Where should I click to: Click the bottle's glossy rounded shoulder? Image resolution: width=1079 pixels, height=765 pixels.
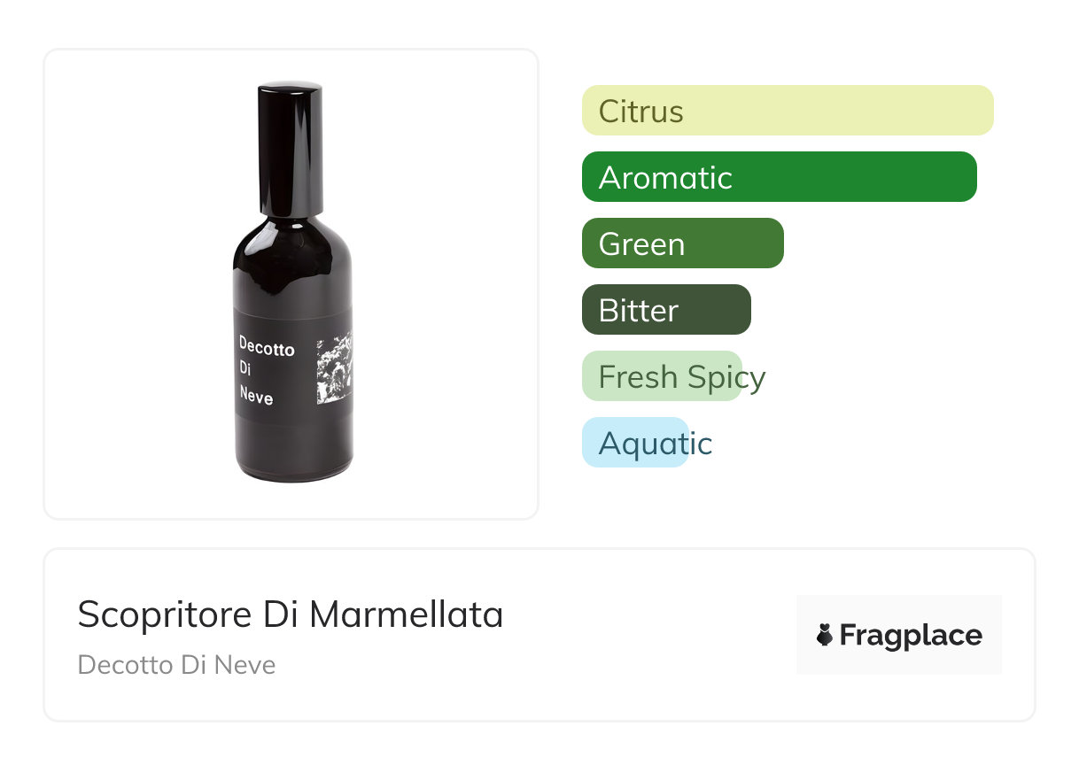(292, 257)
